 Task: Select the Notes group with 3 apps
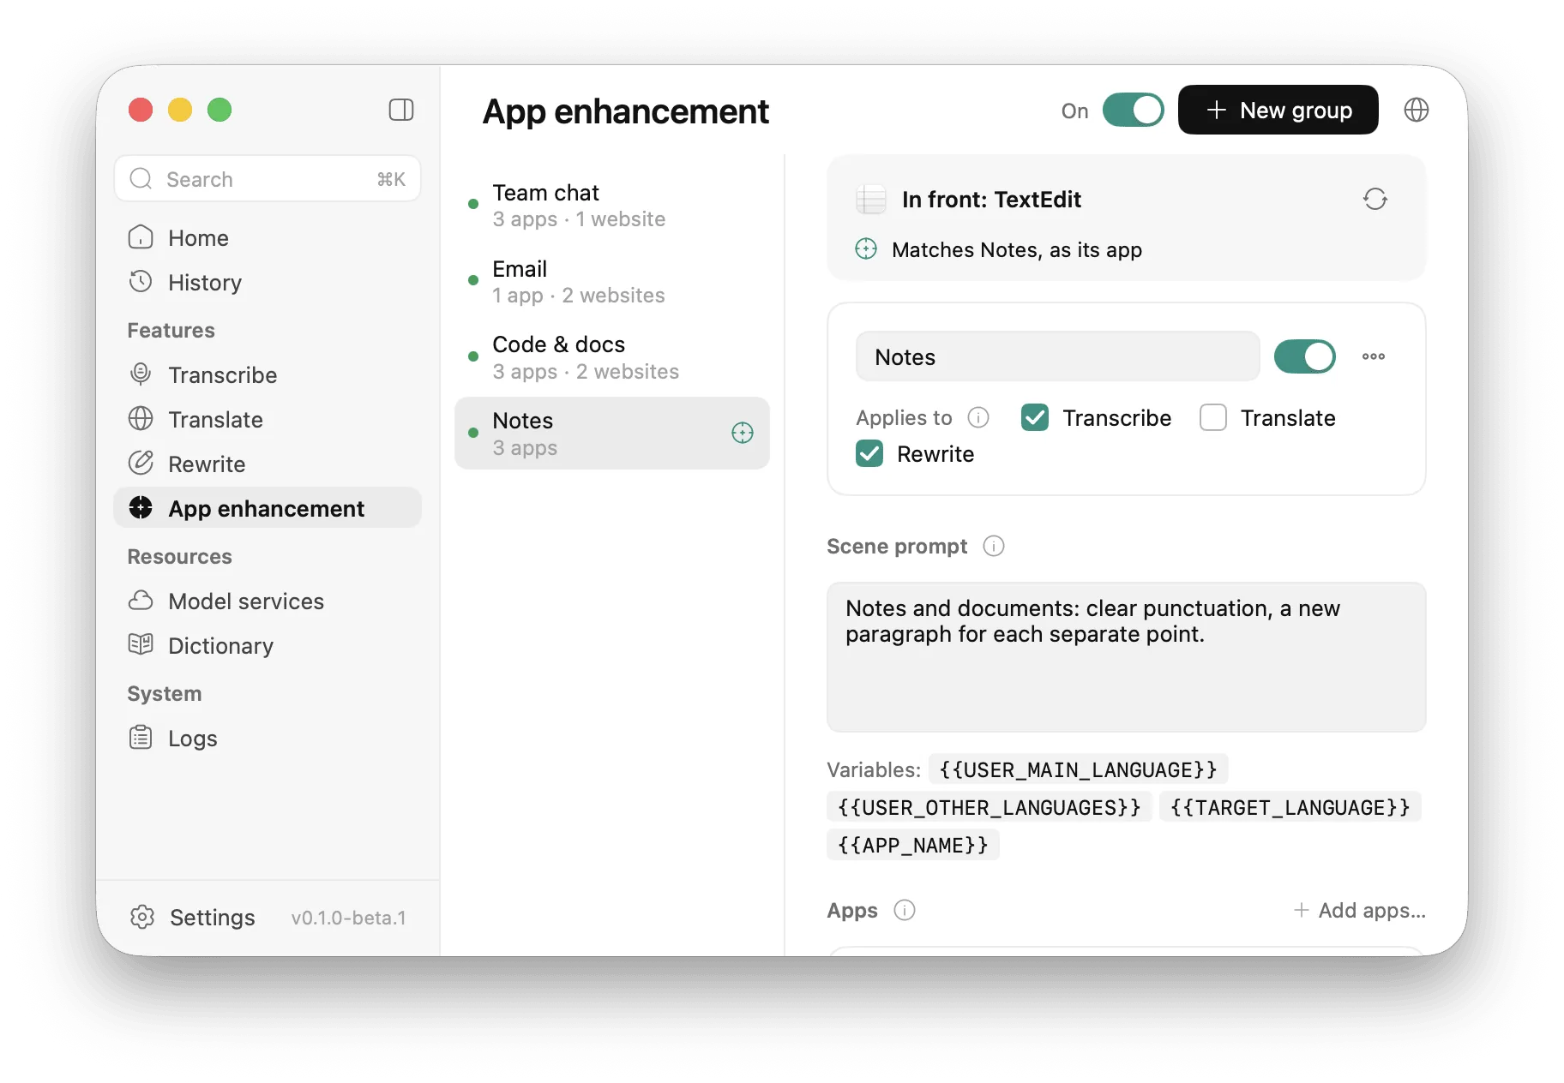(x=612, y=433)
